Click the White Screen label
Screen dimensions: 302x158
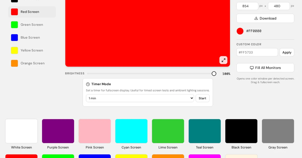point(21,147)
